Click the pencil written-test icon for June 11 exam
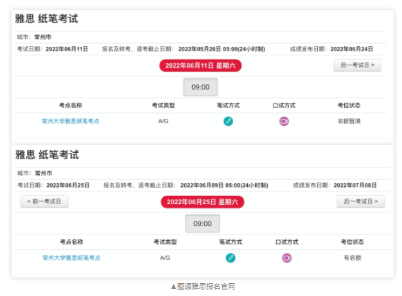The image size is (402, 296). click(x=228, y=121)
